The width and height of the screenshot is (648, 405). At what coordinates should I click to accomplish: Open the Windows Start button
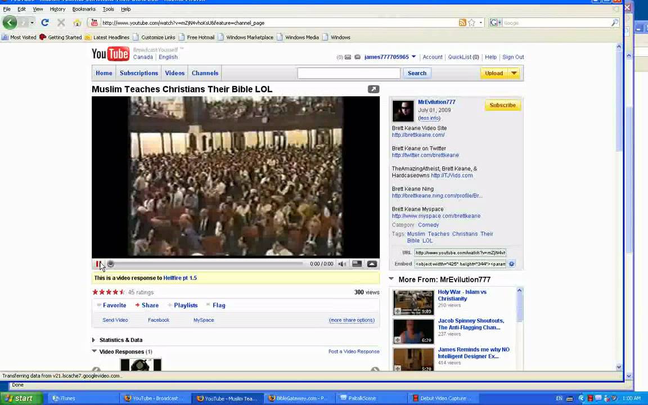click(21, 398)
